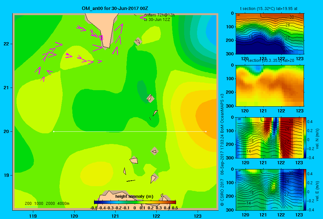Click longitude tick label "119" on main map

[33, 216]
